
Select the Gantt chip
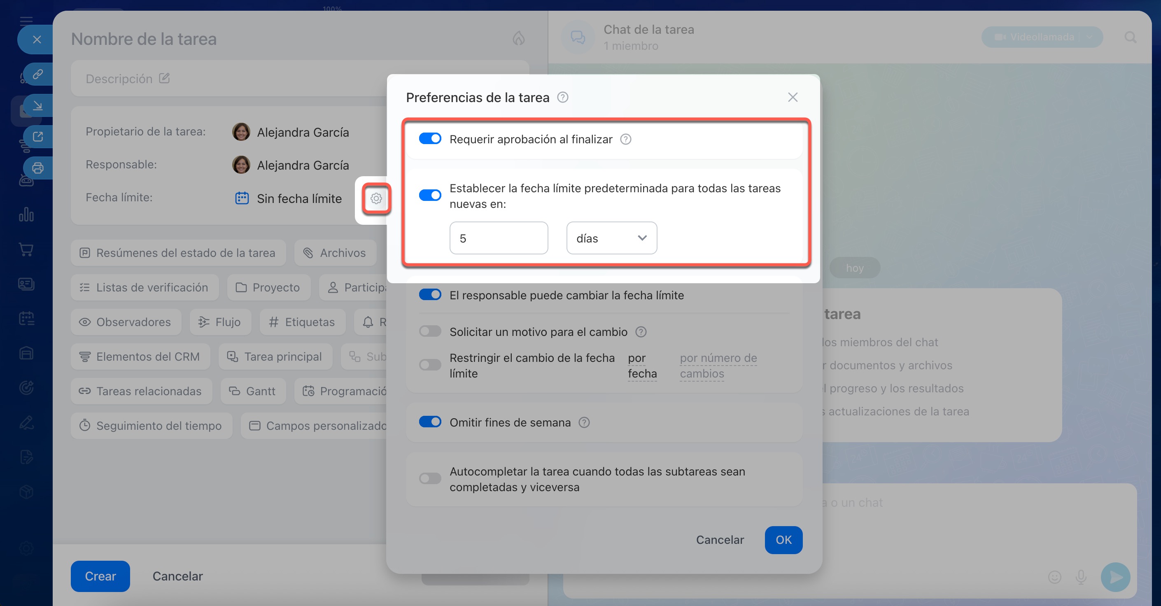point(253,391)
